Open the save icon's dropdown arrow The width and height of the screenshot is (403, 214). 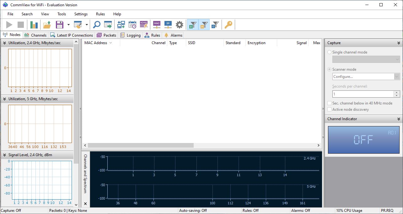click(x=68, y=25)
